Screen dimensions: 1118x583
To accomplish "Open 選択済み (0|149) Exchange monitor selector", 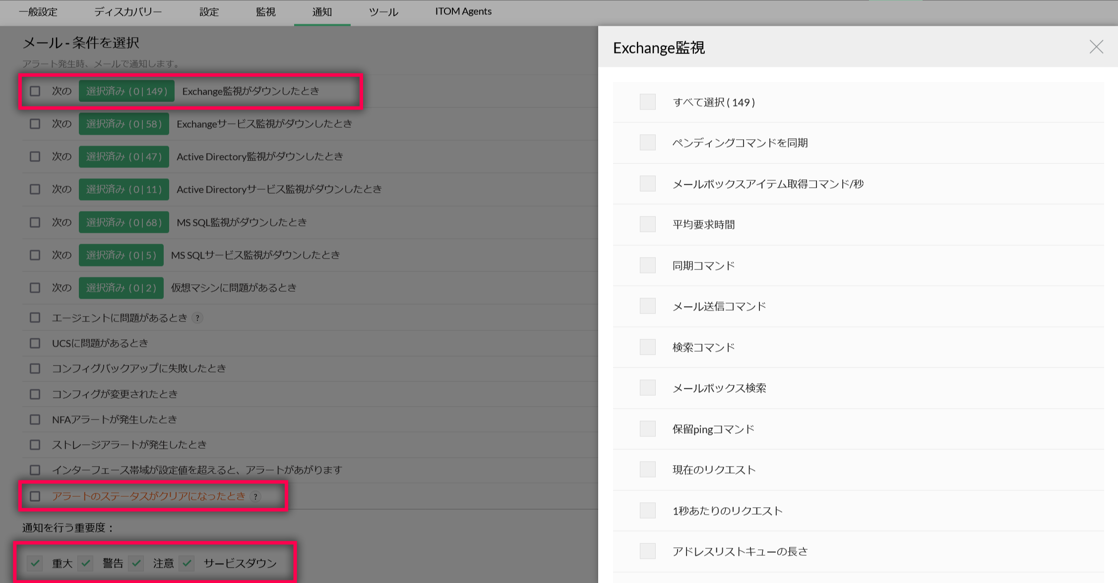I will (126, 91).
